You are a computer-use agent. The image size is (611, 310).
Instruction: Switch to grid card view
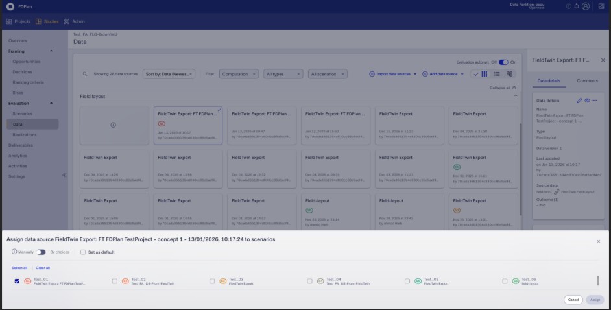[x=485, y=73]
